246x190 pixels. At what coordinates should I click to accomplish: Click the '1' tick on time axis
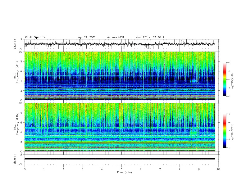tap(44, 169)
